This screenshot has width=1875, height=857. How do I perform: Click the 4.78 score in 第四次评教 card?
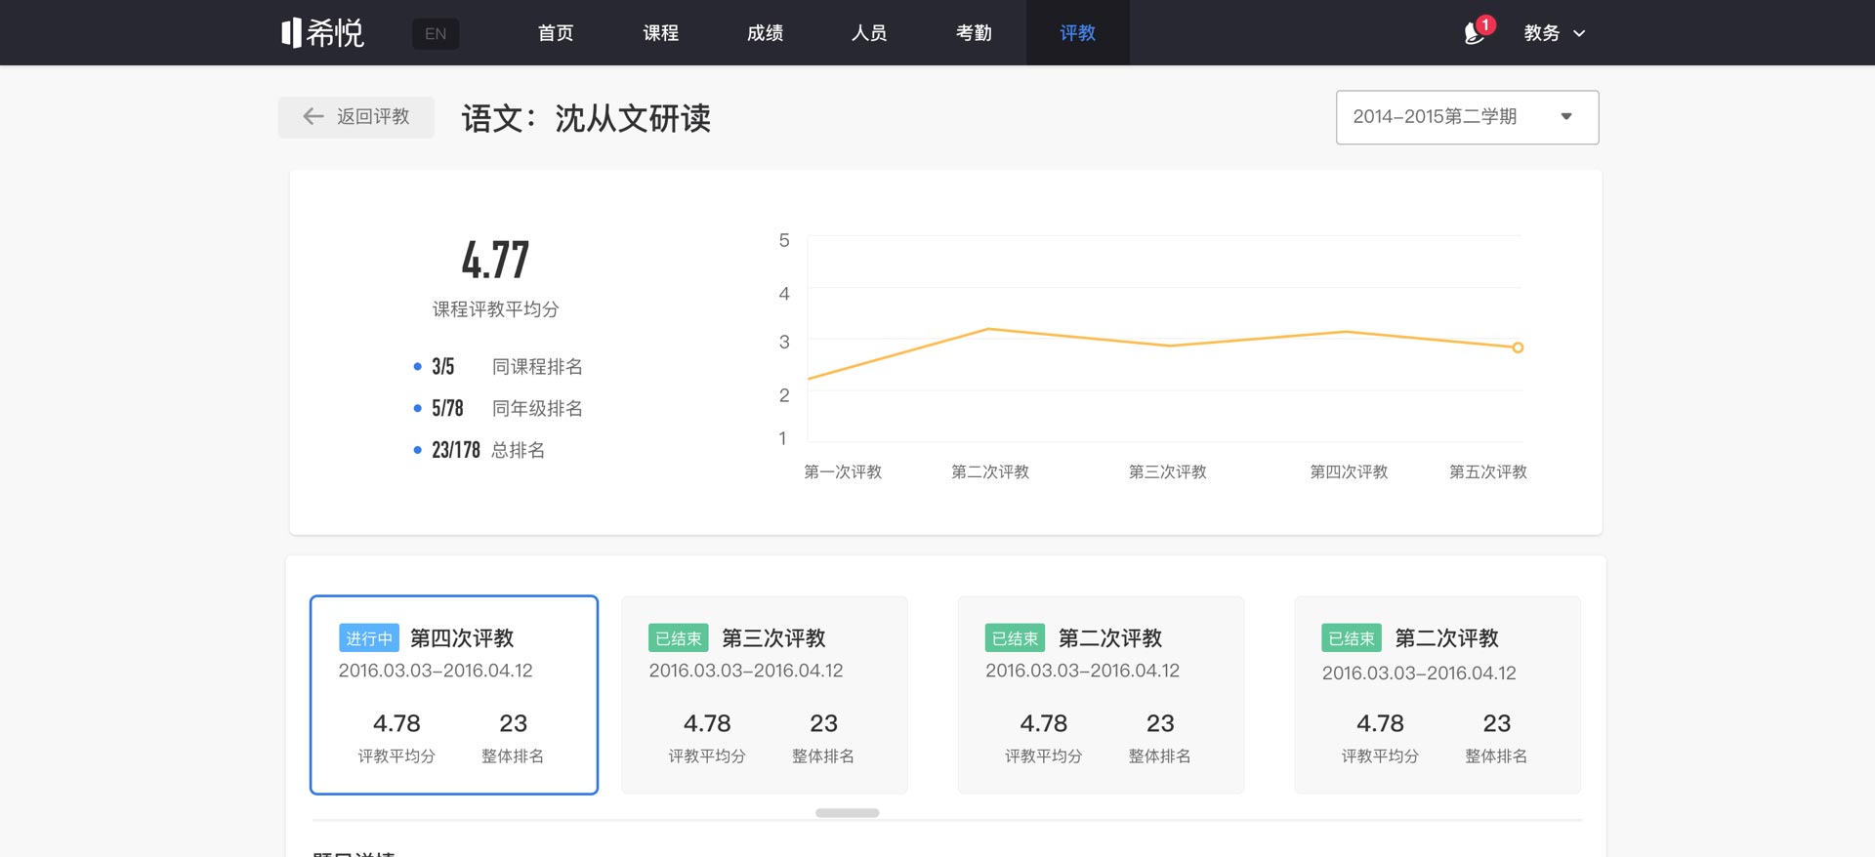tap(396, 723)
